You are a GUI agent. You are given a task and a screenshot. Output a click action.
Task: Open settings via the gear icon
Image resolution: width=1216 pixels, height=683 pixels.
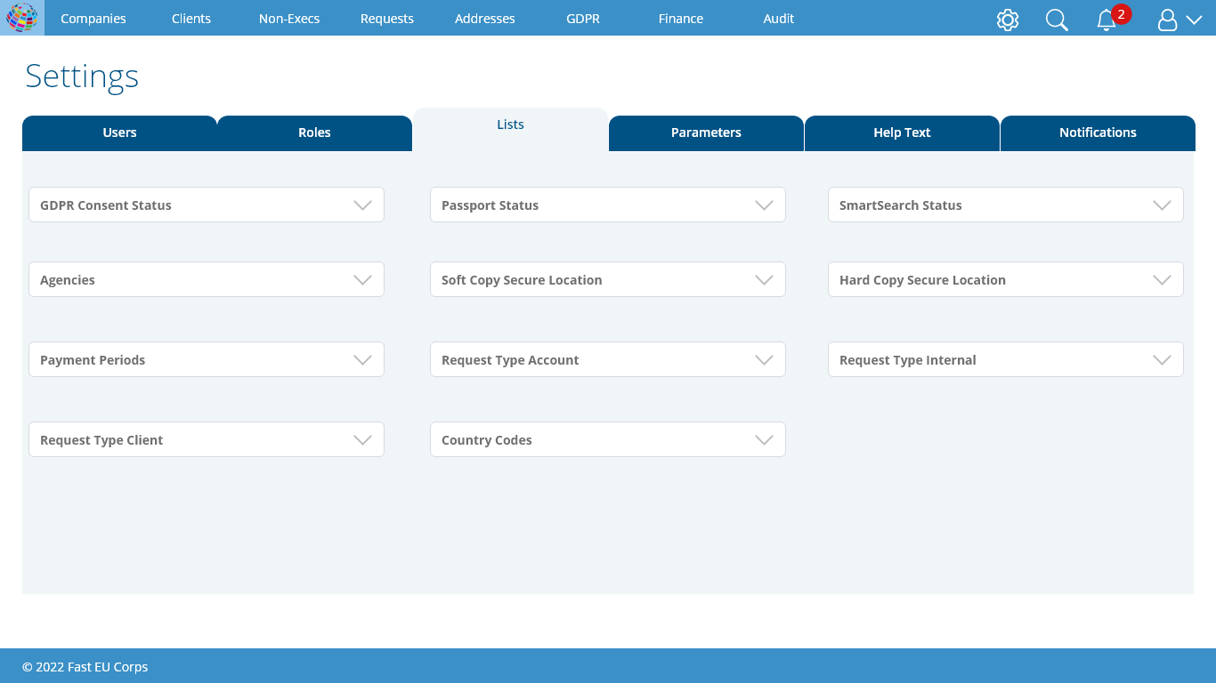[1008, 20]
